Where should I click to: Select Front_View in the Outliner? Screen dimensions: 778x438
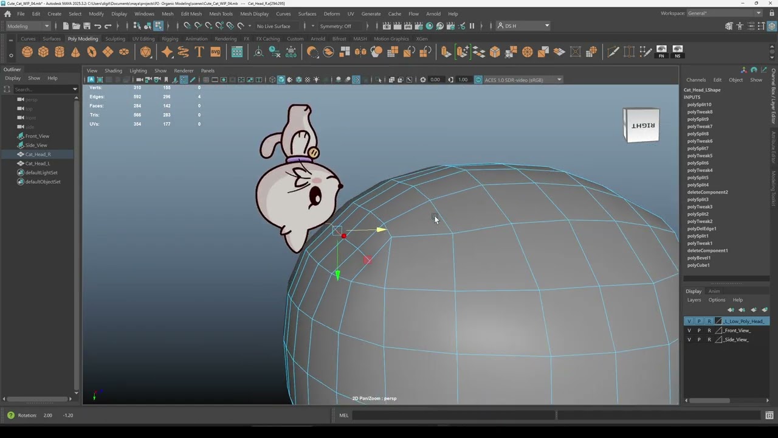37,136
